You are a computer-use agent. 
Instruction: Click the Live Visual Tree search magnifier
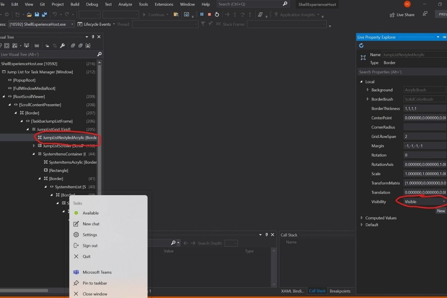pyautogui.click(x=99, y=54)
